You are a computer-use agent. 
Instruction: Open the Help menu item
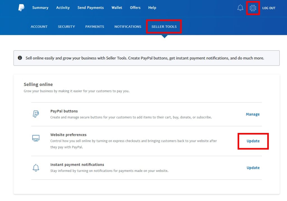152,8
